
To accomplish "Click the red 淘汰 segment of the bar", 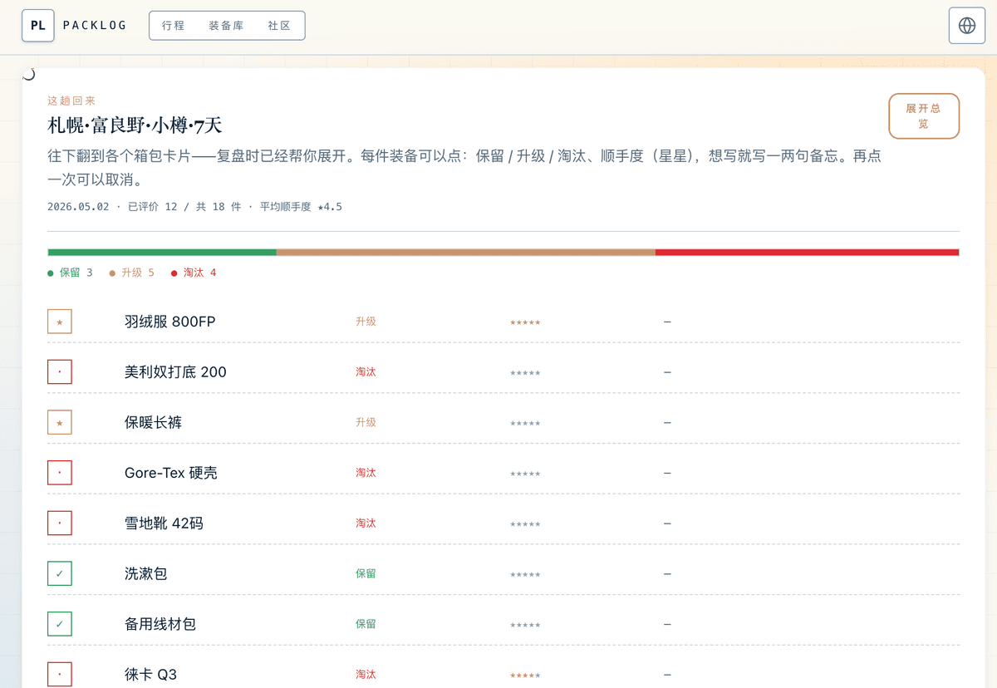I will pos(808,252).
